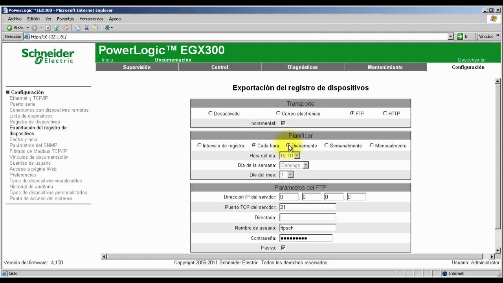Click the Puerto TCP del servidor field
The height and width of the screenshot is (283, 503).
[x=308, y=207]
